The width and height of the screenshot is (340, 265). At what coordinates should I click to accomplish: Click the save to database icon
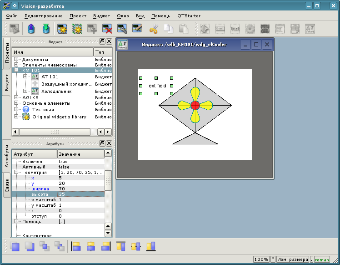pyautogui.click(x=45, y=29)
